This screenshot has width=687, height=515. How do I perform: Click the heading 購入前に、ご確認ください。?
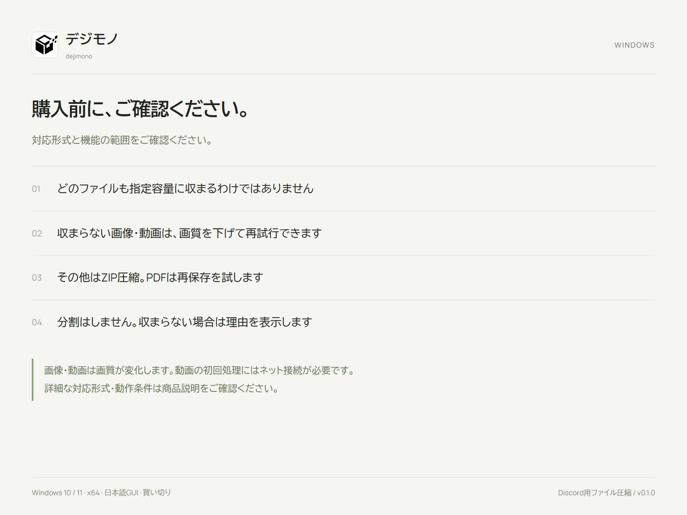click(140, 109)
